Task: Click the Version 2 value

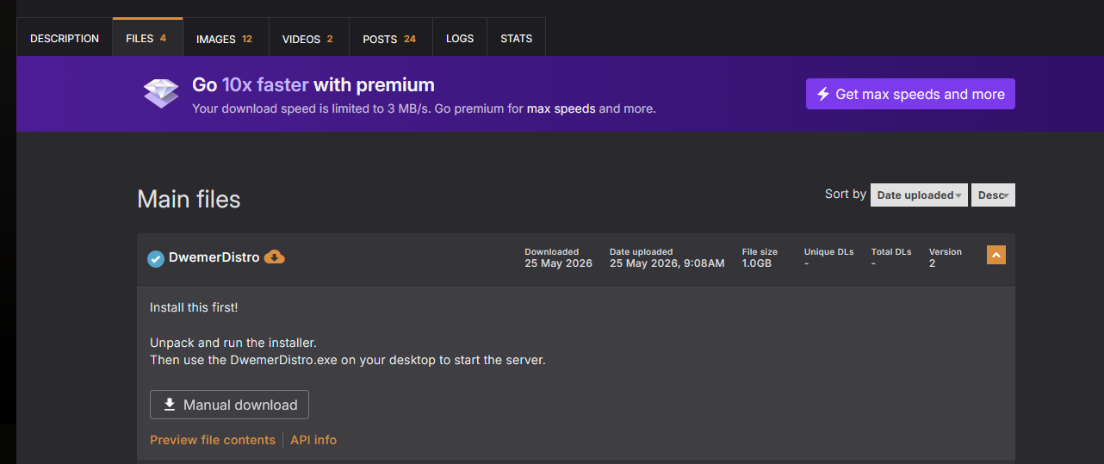Action: pyautogui.click(x=933, y=263)
